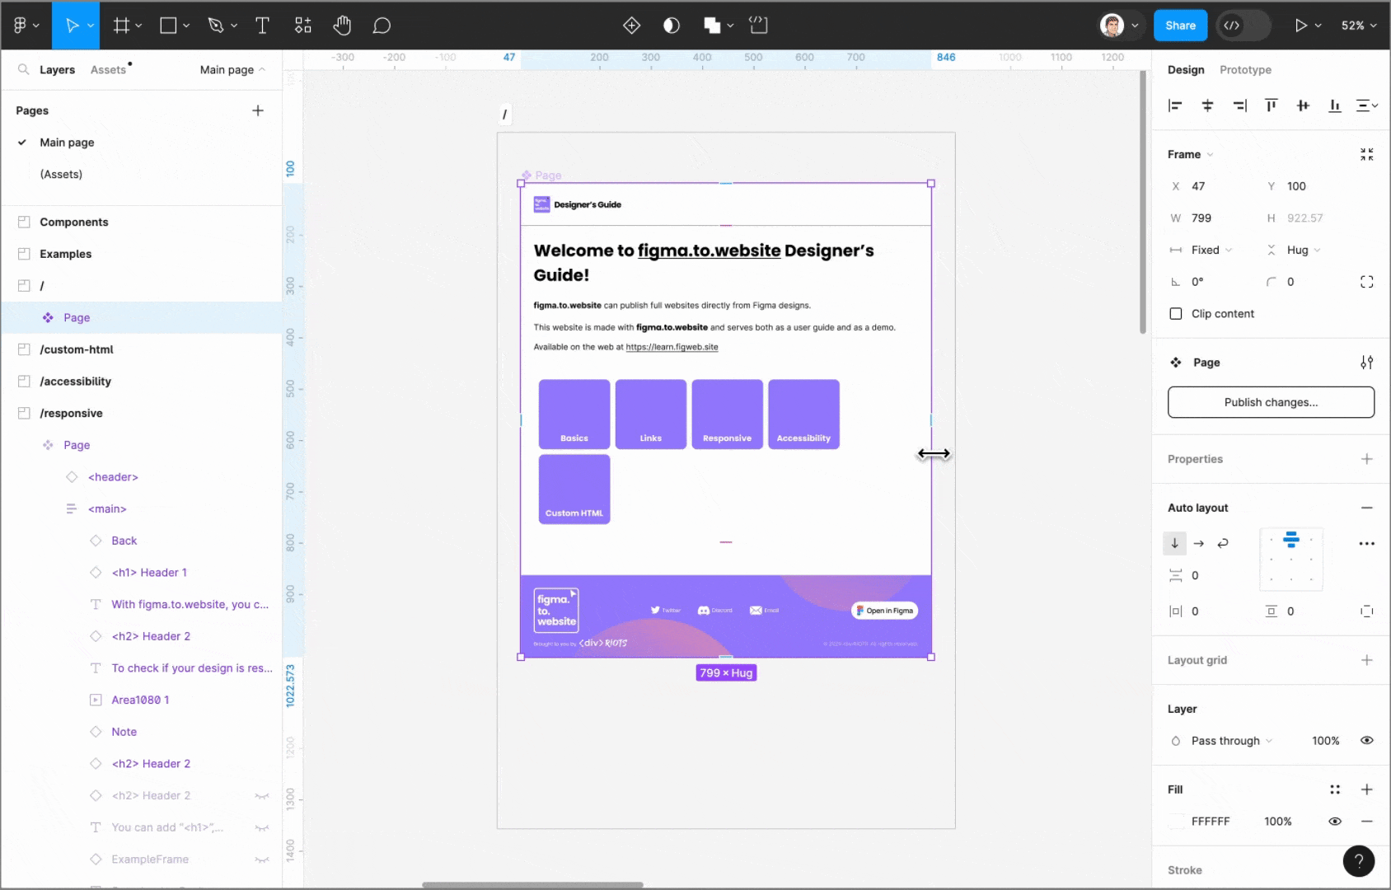The height and width of the screenshot is (890, 1391).
Task: Set auto layout direction to horizontal
Action: click(1199, 543)
